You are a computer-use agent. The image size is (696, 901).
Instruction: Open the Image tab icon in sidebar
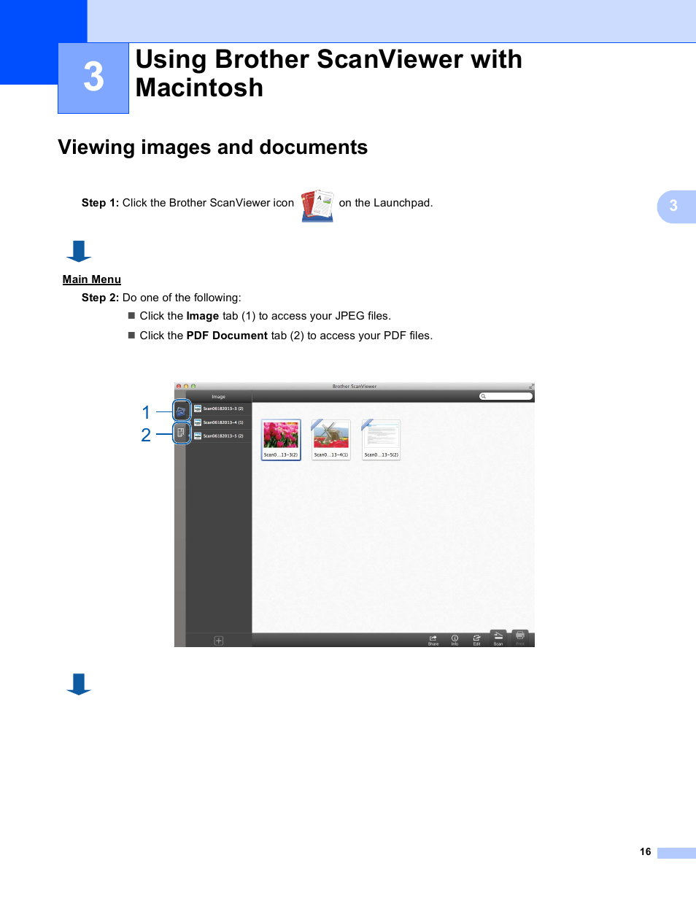pos(181,411)
